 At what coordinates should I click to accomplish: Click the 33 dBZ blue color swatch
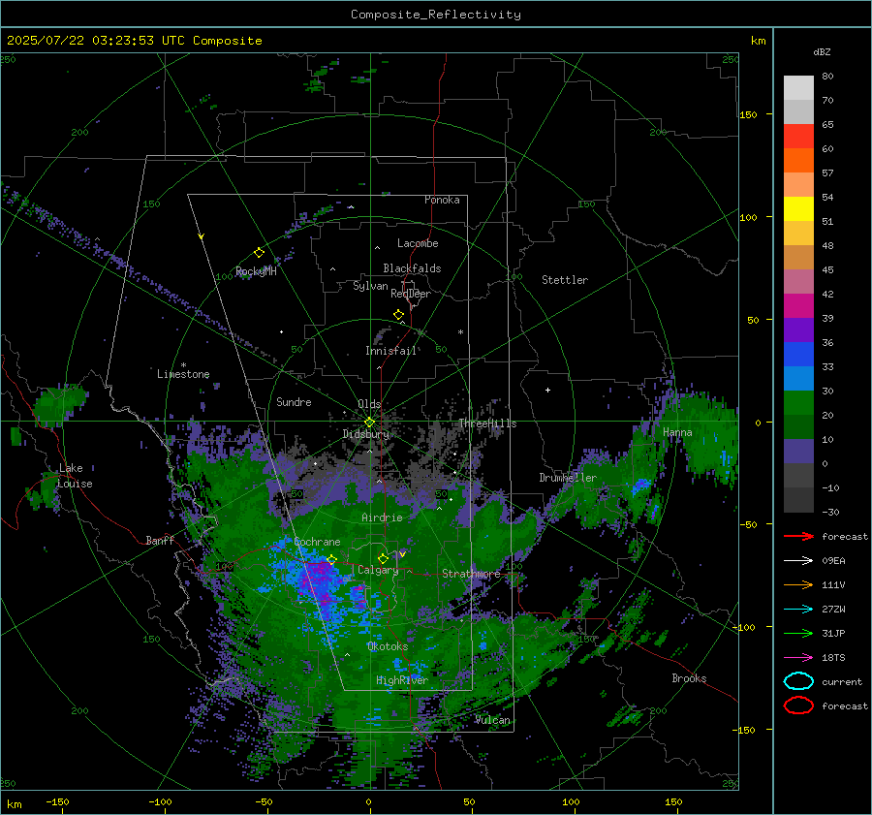click(x=798, y=355)
